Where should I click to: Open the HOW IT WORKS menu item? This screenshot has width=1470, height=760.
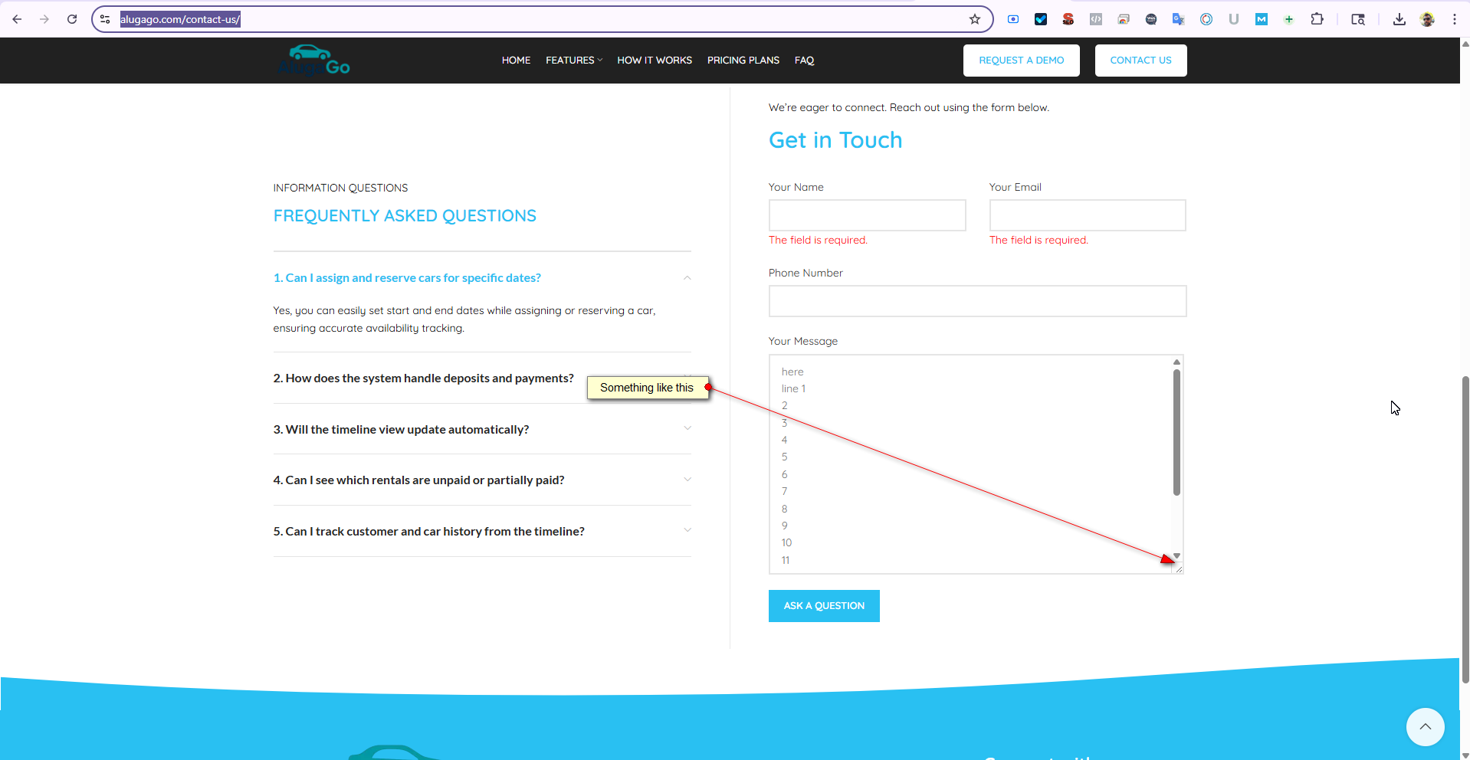654,61
